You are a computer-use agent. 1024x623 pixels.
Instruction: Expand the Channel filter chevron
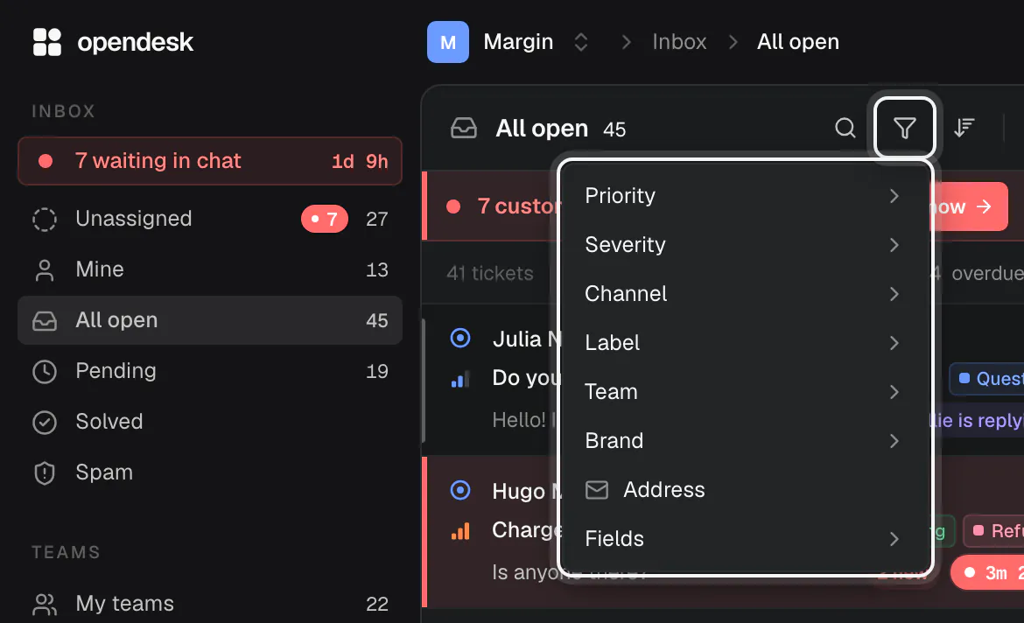894,294
